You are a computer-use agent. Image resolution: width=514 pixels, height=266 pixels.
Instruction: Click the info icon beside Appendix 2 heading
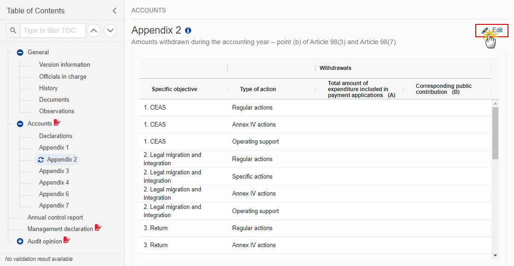click(x=188, y=30)
